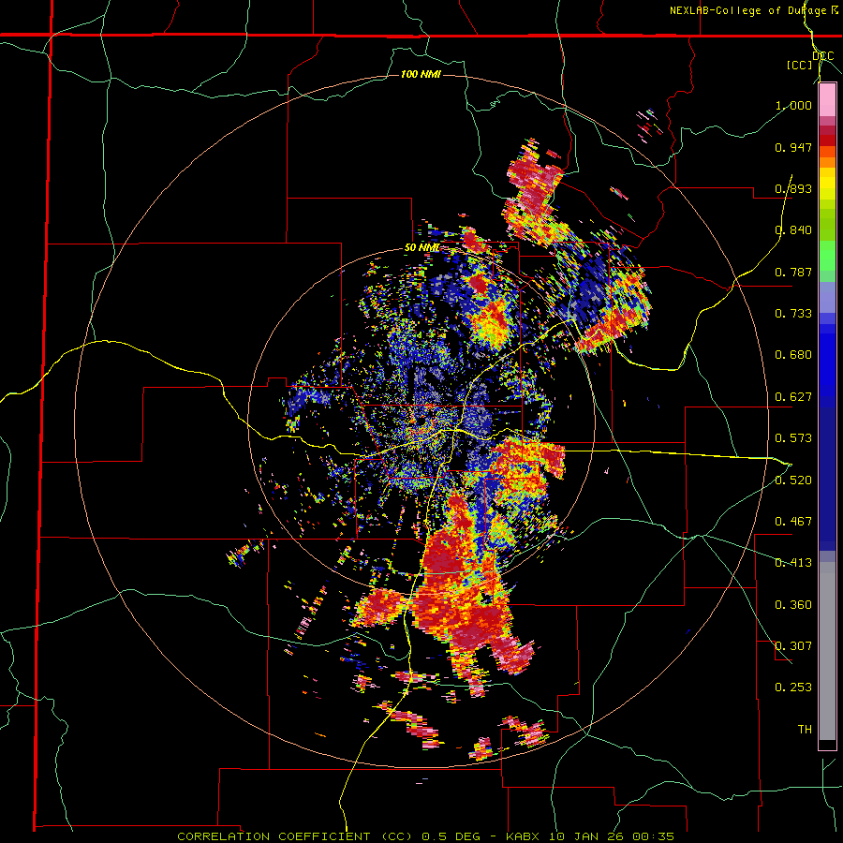The width and height of the screenshot is (843, 843).
Task: Select the 0.413 legend value
Action: tap(793, 563)
